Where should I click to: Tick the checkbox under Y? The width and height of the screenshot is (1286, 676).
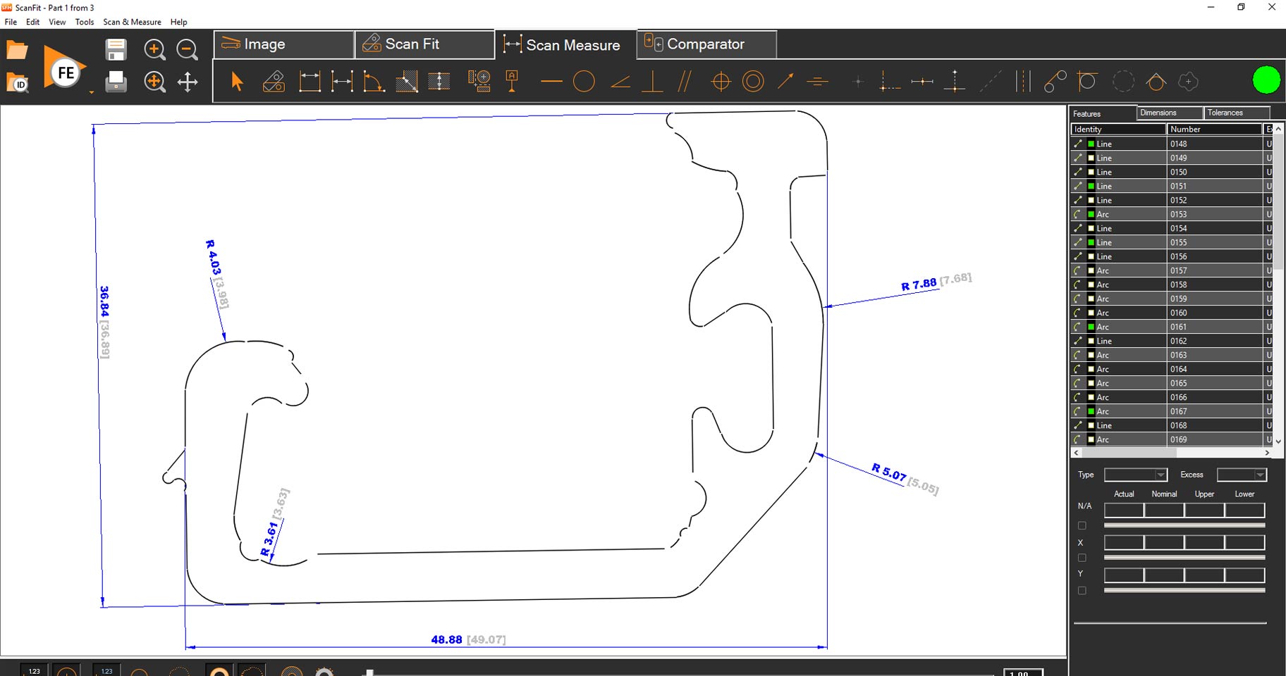tap(1082, 590)
